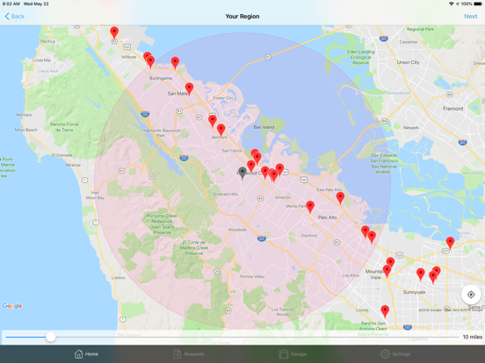485x363 pixels.
Task: Tap the Union City map label
Action: pyautogui.click(x=408, y=62)
